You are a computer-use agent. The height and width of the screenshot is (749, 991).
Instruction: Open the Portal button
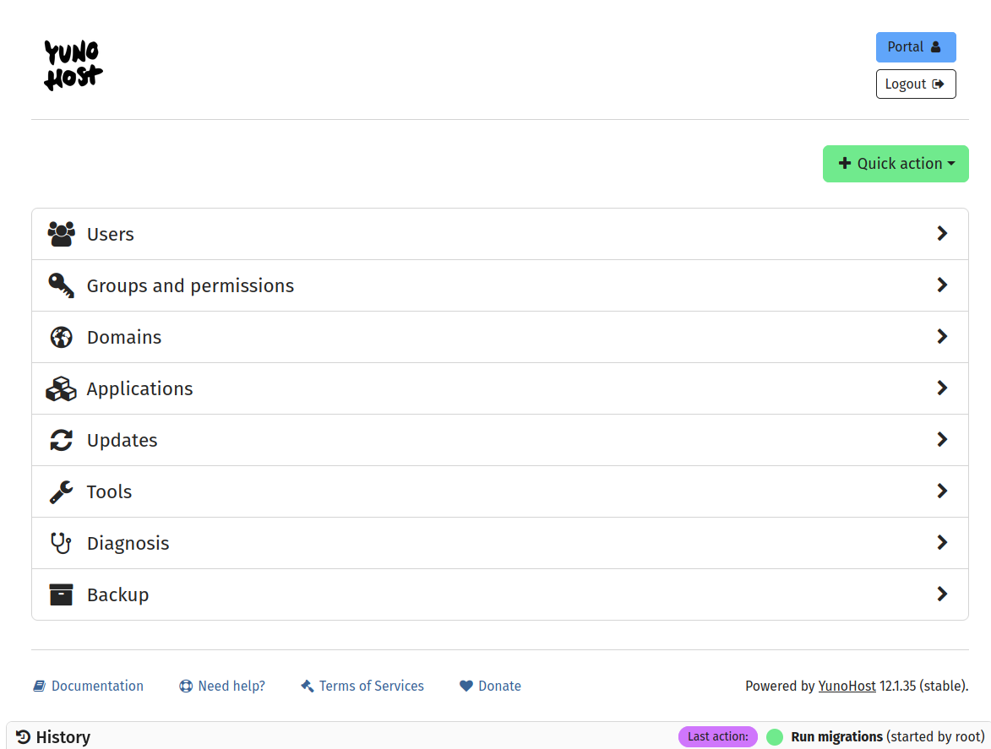[x=915, y=47]
